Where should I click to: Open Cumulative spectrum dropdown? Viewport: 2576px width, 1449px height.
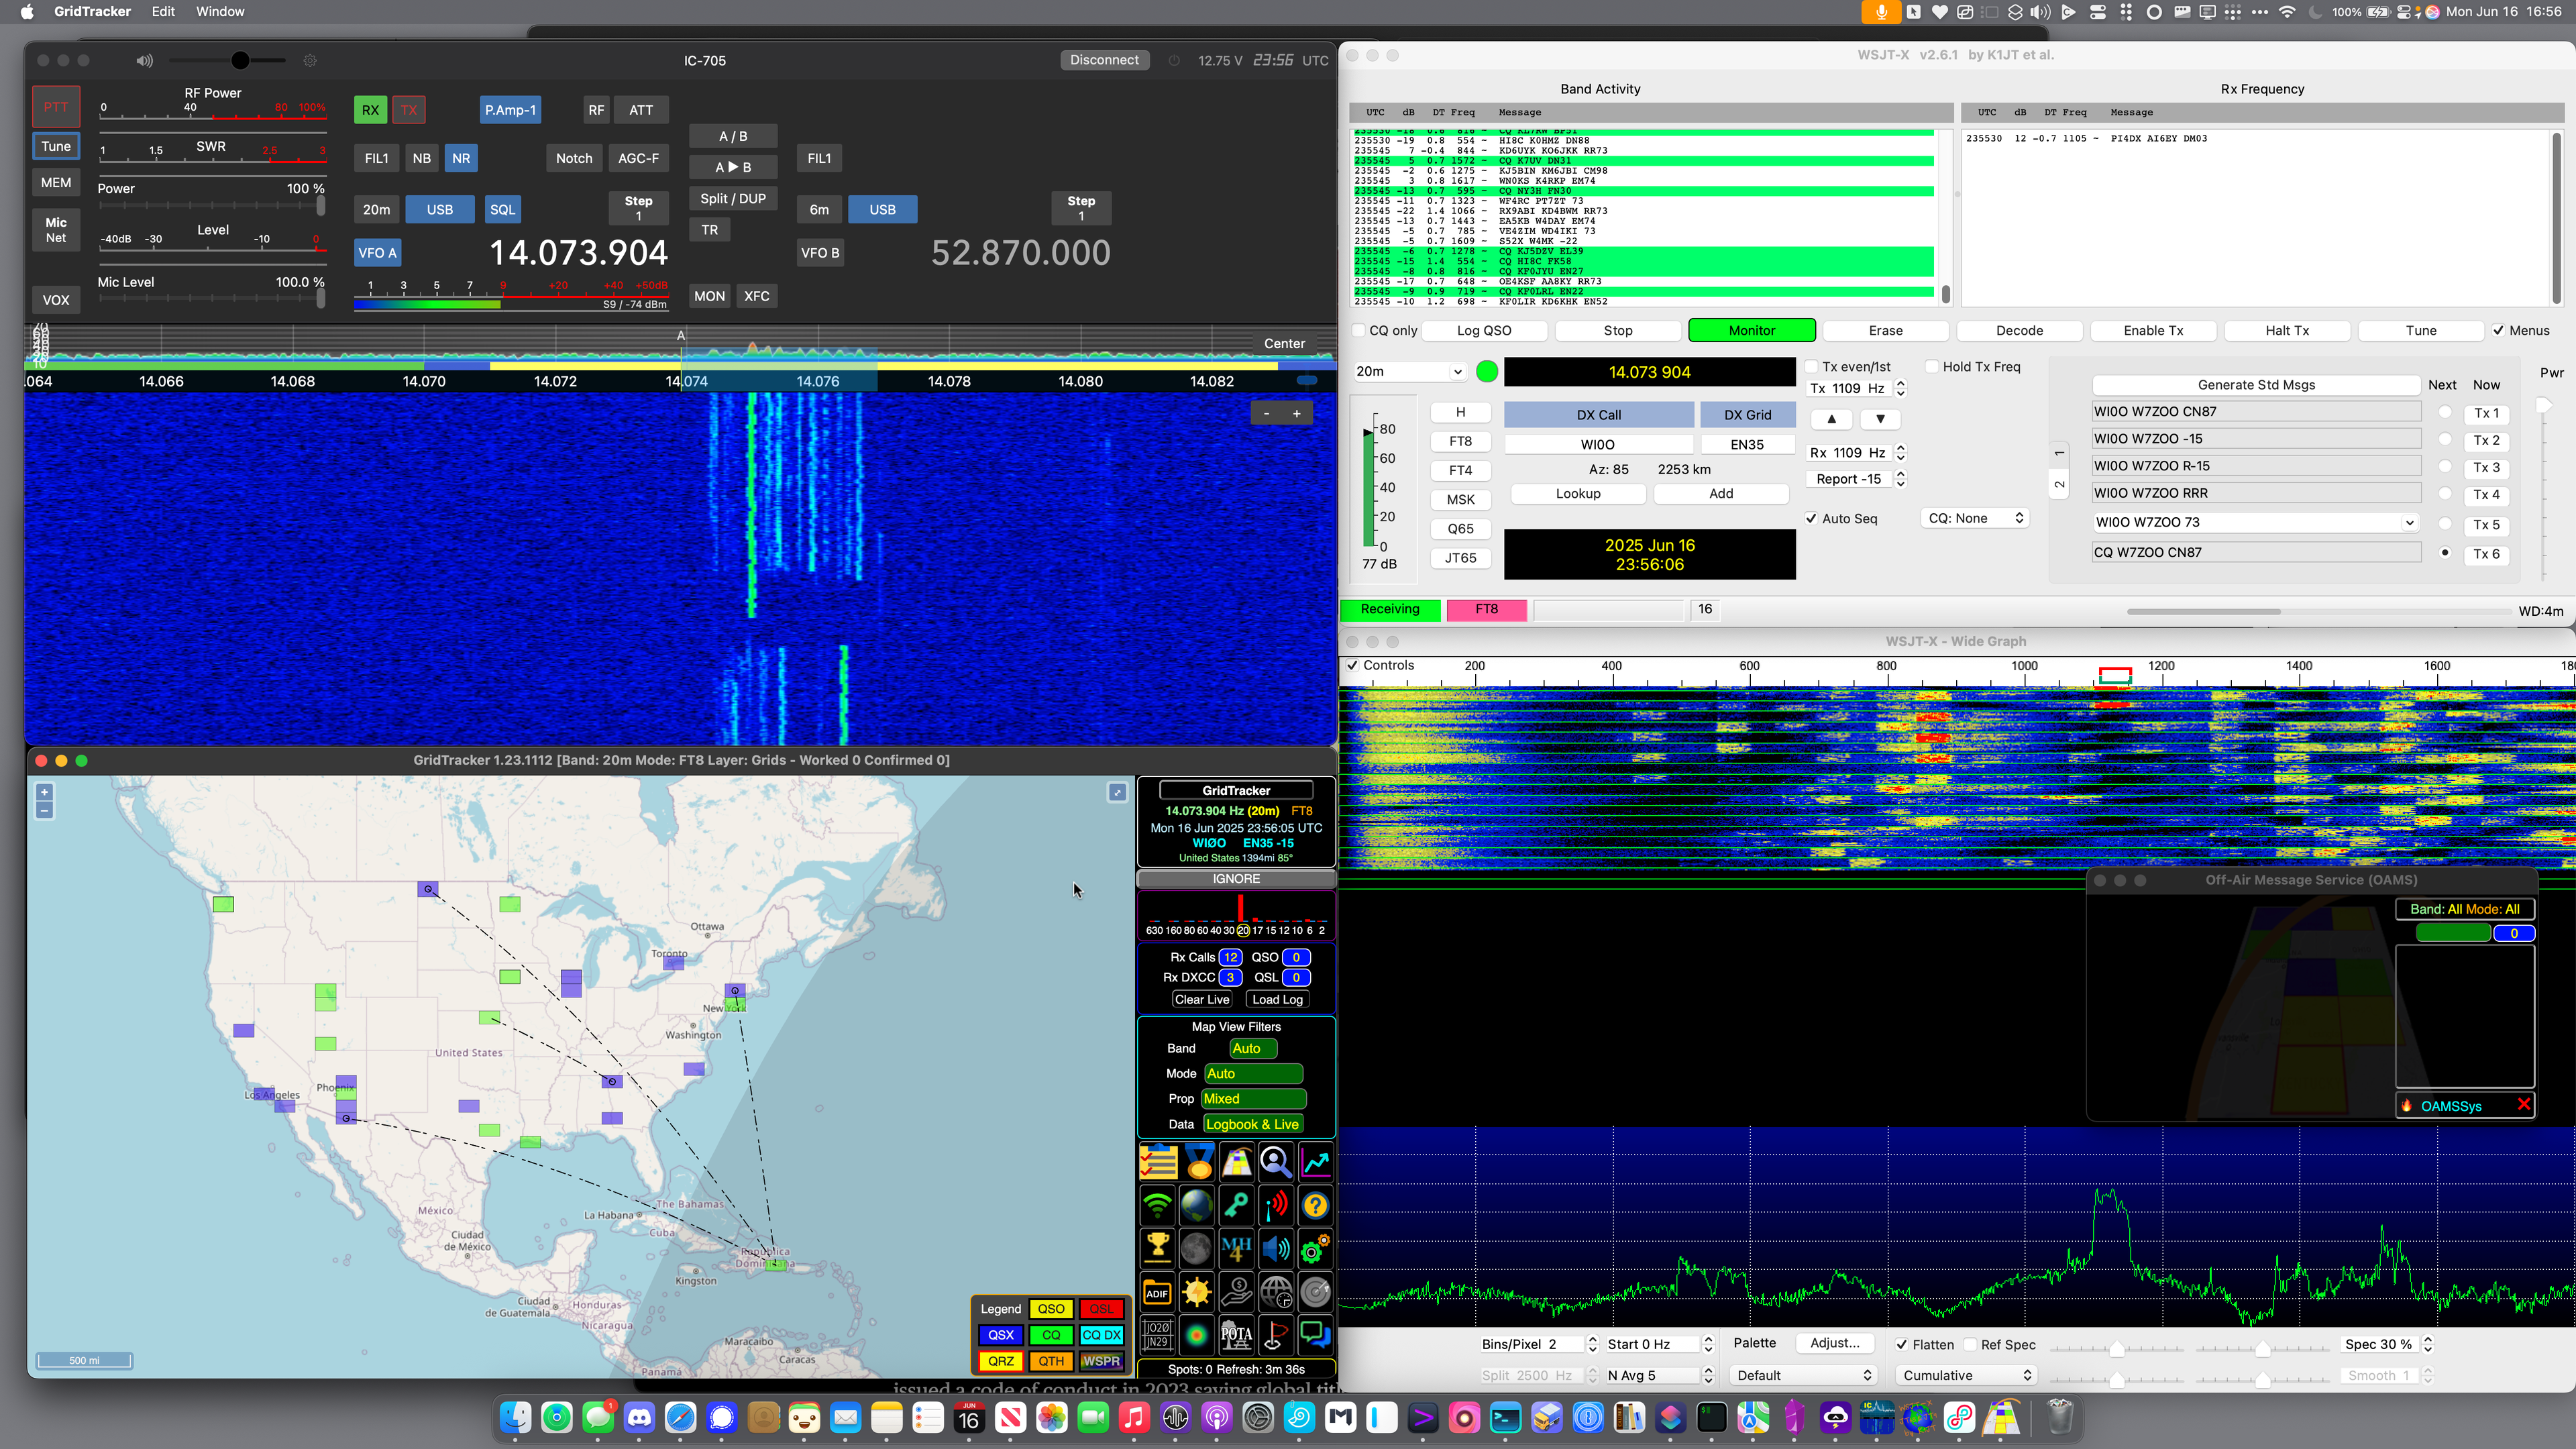(x=1967, y=1375)
